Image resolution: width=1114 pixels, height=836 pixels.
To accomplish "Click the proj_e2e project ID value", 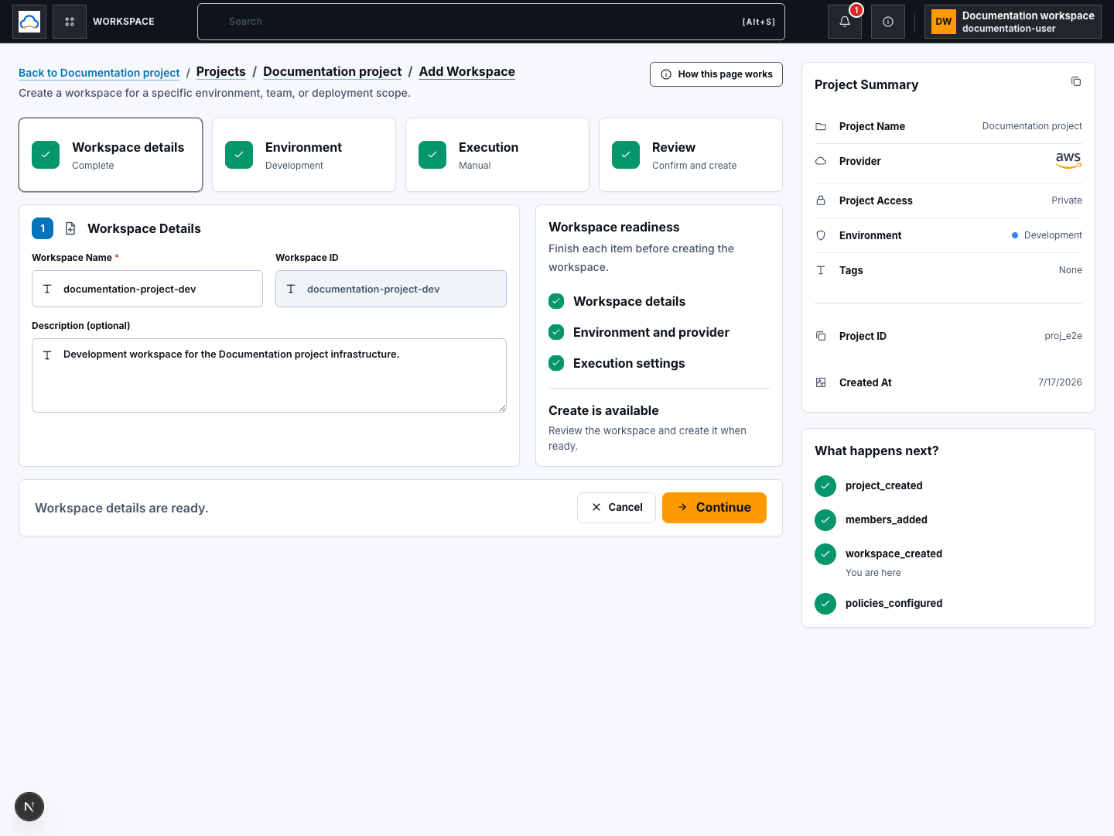I will click(1063, 336).
